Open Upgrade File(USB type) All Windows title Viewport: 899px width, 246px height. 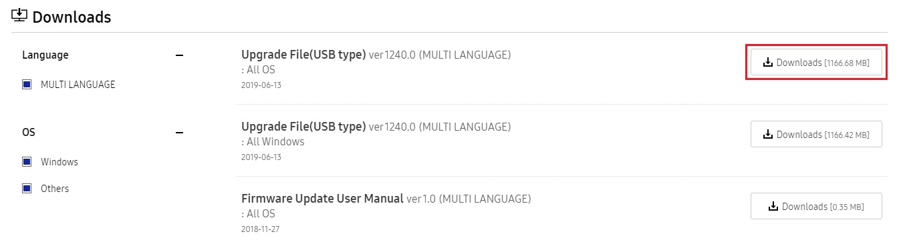(x=303, y=127)
